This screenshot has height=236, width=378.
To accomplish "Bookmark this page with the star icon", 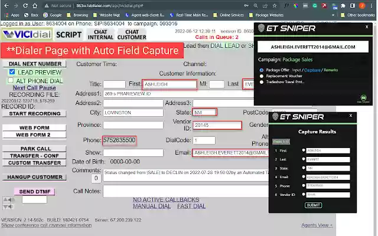I will [275, 5].
